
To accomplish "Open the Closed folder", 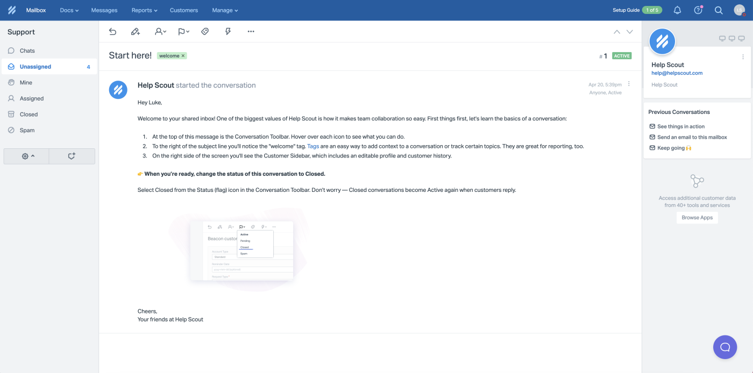I will point(49,114).
